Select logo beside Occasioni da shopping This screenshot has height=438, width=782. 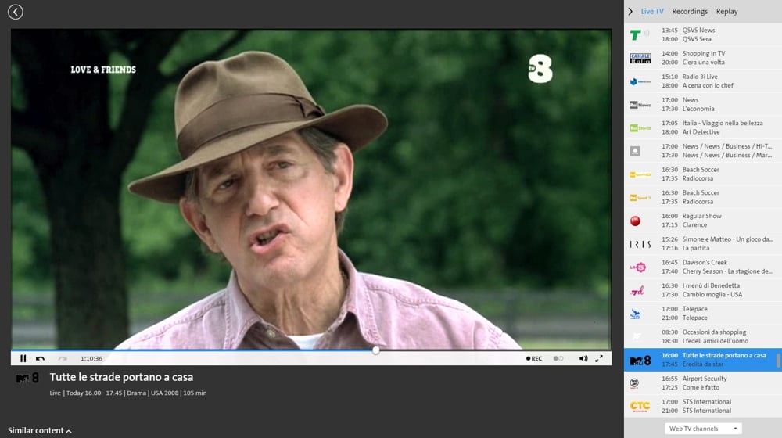637,337
